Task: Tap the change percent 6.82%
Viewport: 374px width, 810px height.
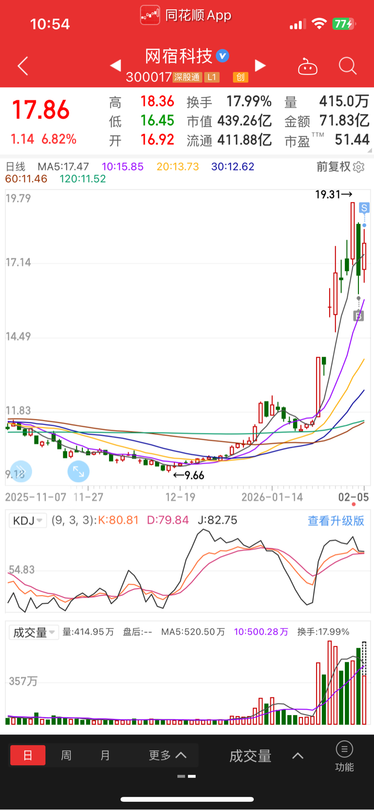Action: [x=59, y=139]
